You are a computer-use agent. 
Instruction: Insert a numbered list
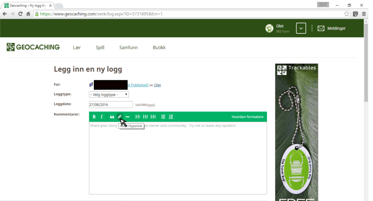pos(171,117)
